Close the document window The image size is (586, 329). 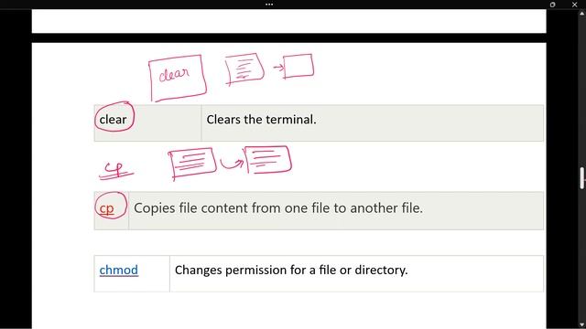(574, 5)
